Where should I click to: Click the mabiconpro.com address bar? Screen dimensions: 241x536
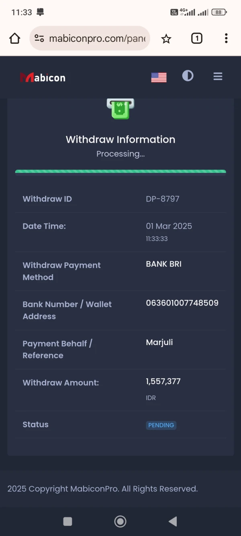(x=96, y=39)
